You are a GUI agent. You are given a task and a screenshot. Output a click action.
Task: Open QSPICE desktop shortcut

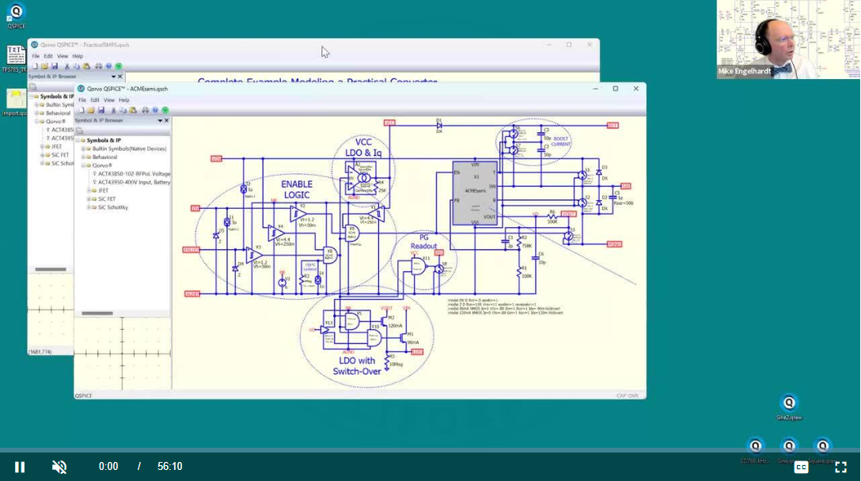click(x=16, y=16)
